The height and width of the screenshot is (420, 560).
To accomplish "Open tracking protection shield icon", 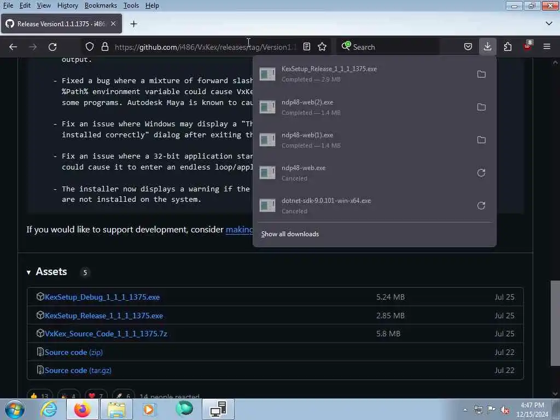I will click(x=90, y=47).
